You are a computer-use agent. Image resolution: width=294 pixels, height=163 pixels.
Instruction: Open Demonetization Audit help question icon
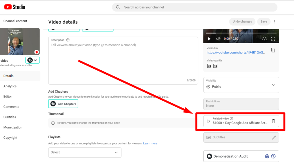(x=273, y=156)
